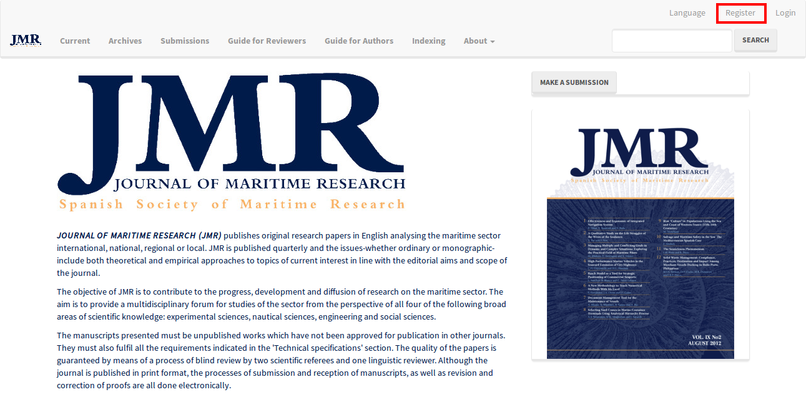
Task: Click the paragraph starting 'The objective of JMR'
Action: pyautogui.click(x=282, y=304)
